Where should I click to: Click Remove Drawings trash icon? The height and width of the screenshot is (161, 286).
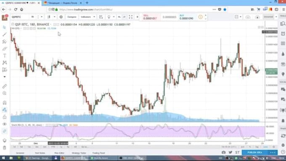pyautogui.click(x=5, y=148)
